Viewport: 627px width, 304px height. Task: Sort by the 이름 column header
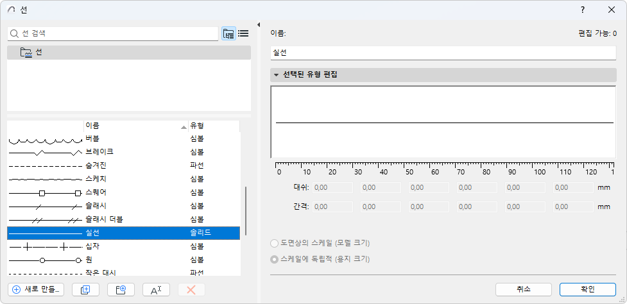tap(136, 126)
